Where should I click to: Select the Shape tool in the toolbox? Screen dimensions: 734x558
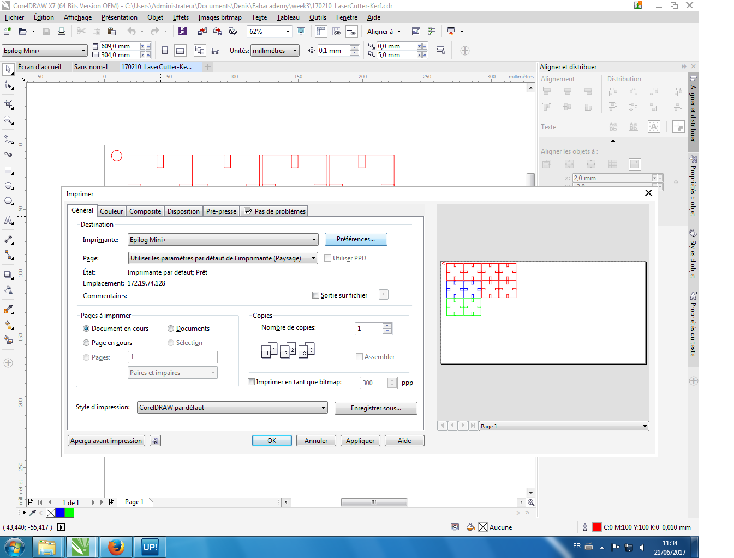8,86
